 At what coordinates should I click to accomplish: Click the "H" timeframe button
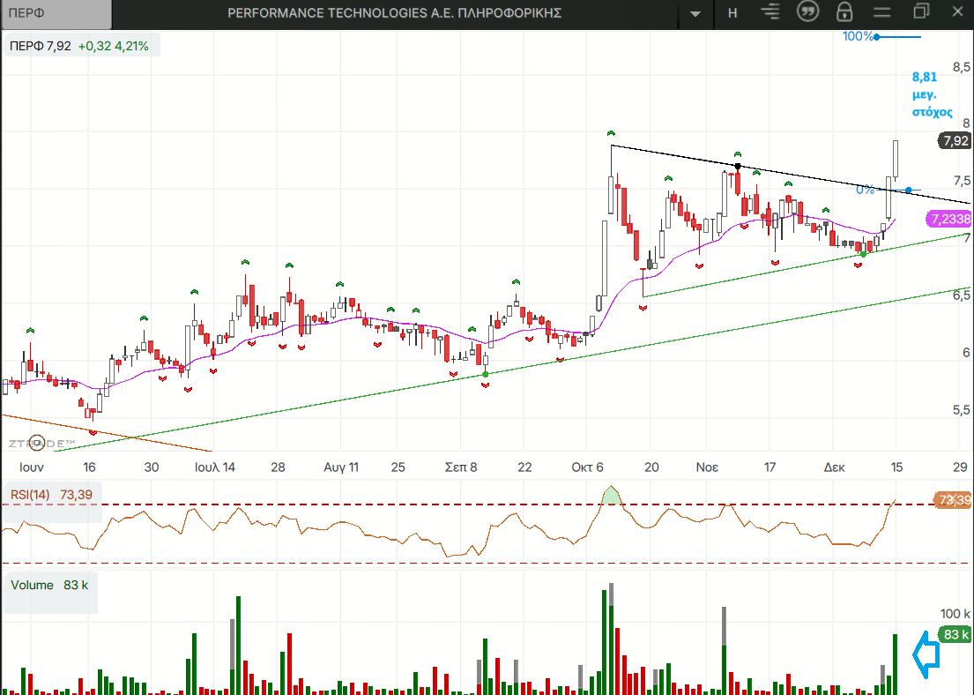732,13
